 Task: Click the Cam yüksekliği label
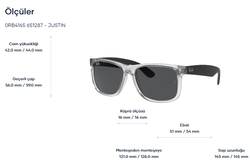pyautogui.click(x=23, y=44)
